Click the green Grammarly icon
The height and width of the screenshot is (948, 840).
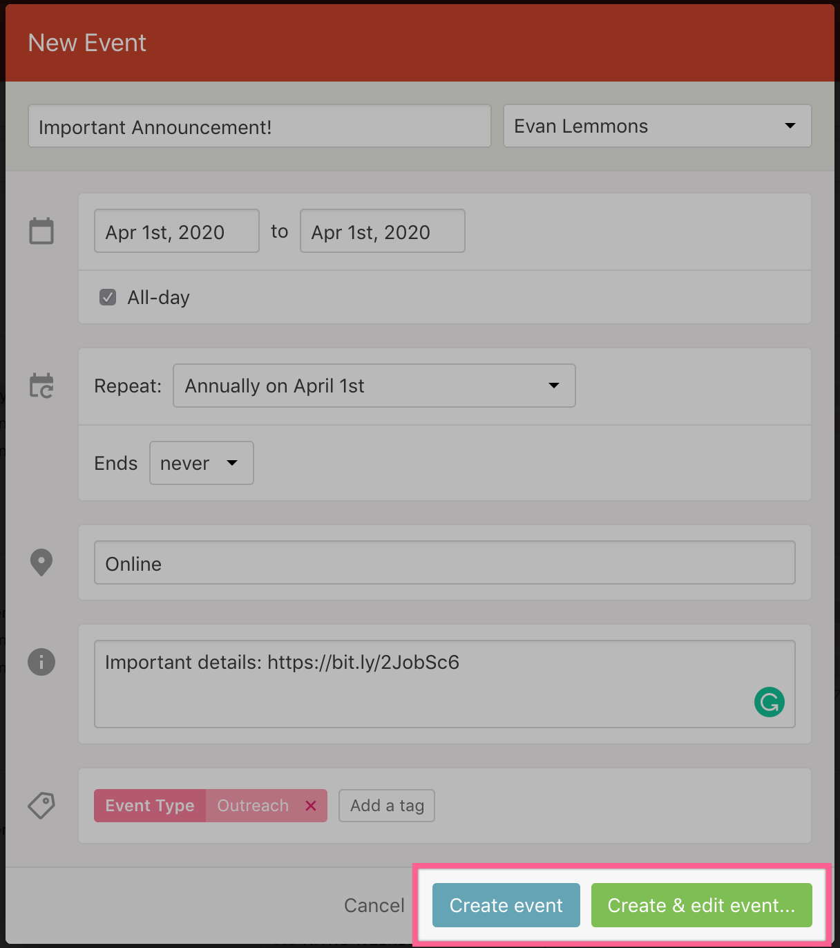[x=769, y=702]
